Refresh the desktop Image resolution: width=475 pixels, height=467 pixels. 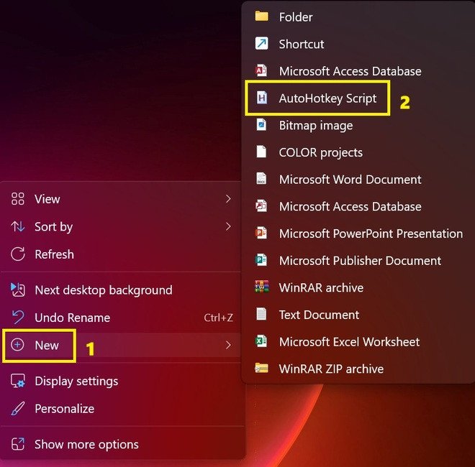coord(121,254)
